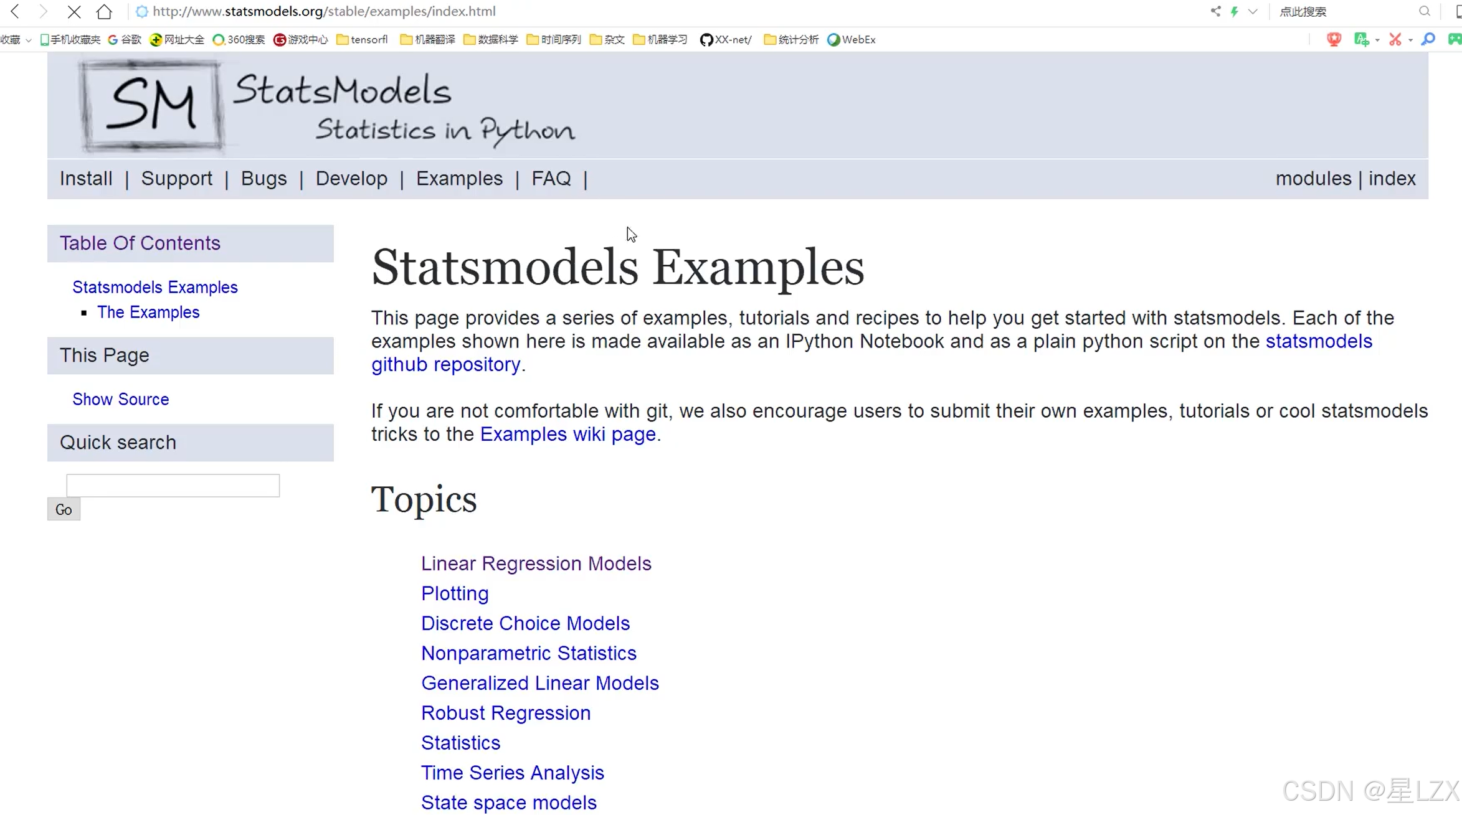Stop loading the page with X
Screen dimensions: 1462x815
74,11
